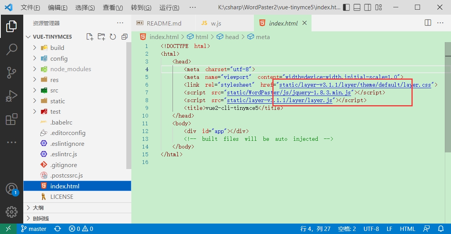This screenshot has height=234, width=451.
Task: Open the 选择(S) menu
Action: click(x=85, y=8)
